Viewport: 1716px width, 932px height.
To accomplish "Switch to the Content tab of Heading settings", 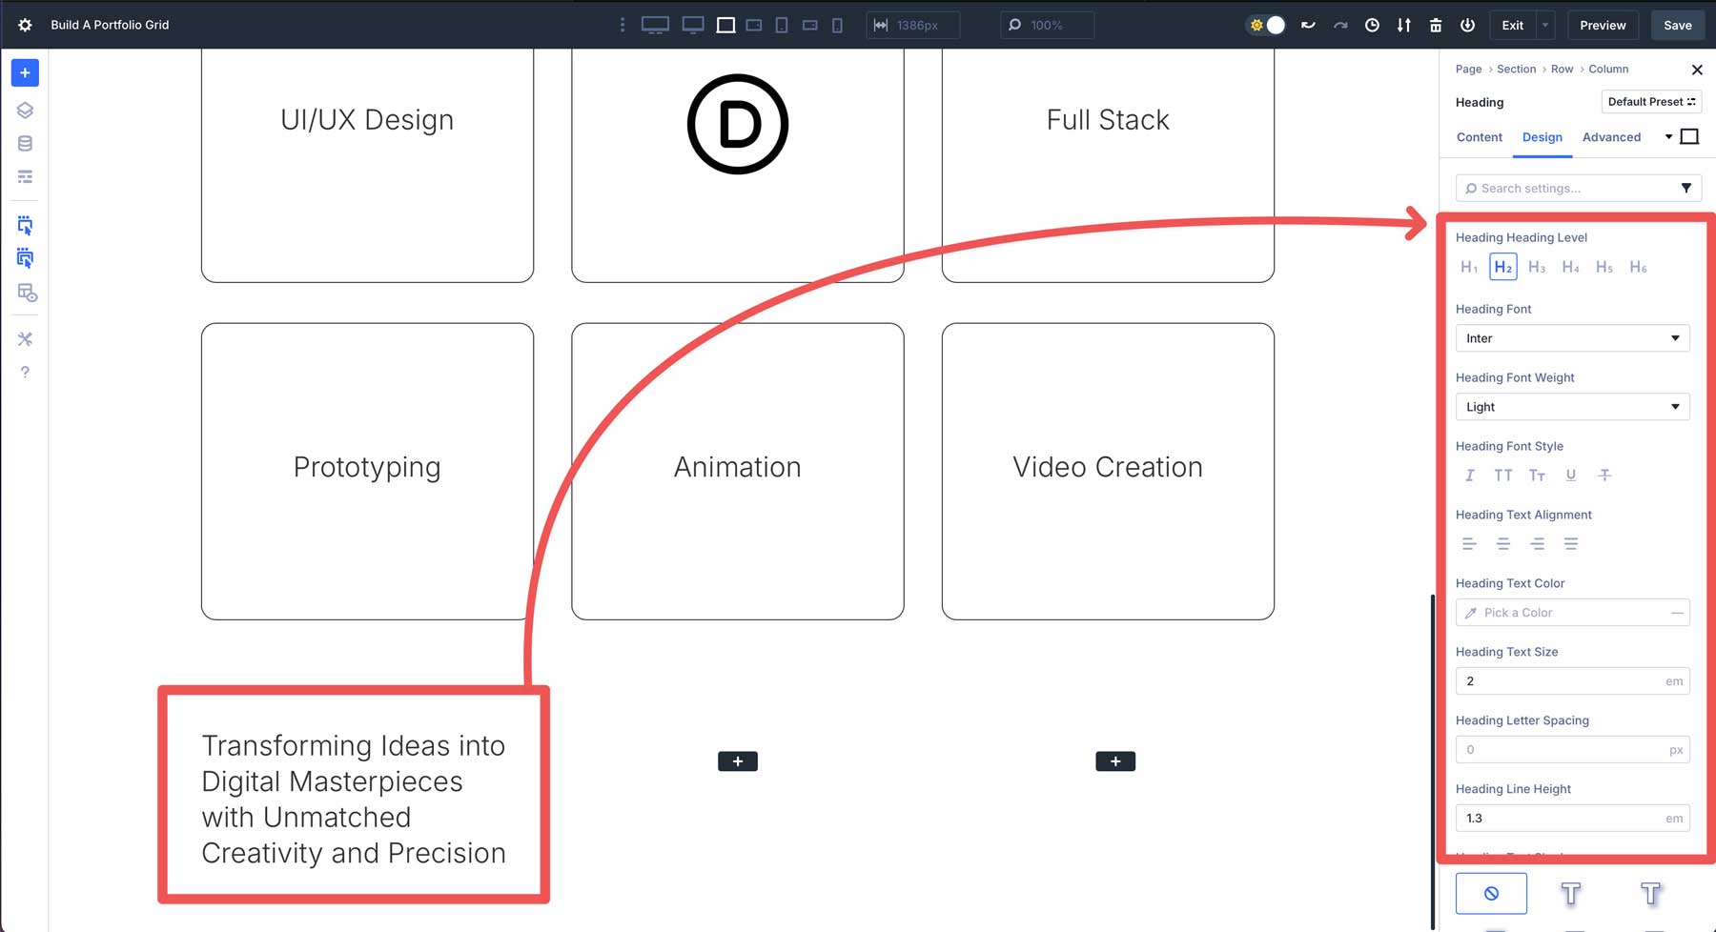I will [x=1479, y=137].
